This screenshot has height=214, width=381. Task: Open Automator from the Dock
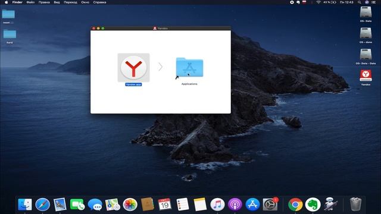330,204
